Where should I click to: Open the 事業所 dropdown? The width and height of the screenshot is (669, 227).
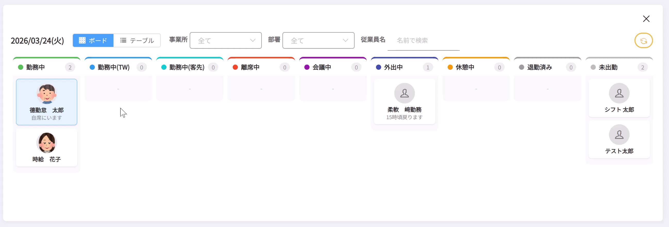pos(225,40)
